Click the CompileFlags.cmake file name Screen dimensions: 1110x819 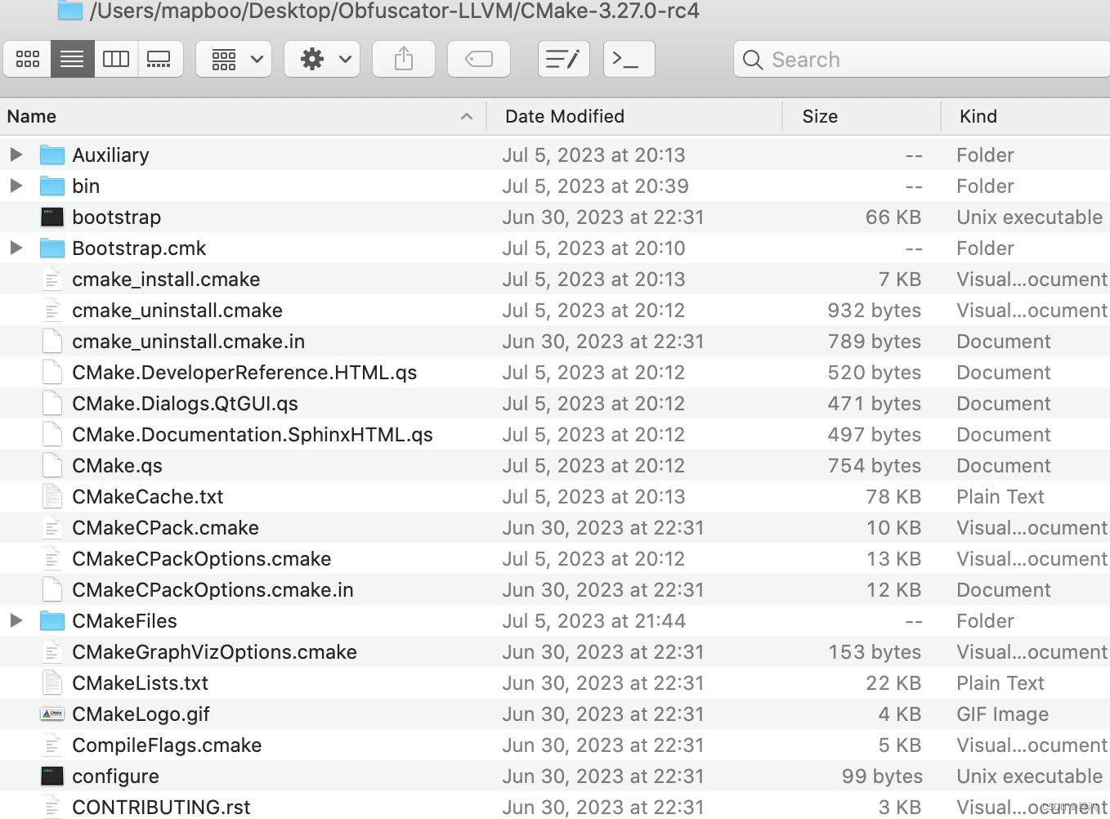pyautogui.click(x=167, y=745)
